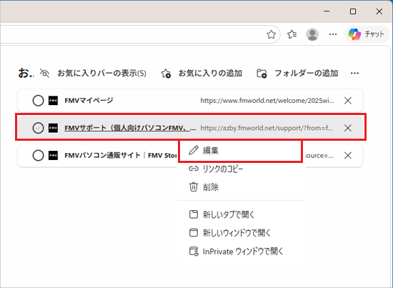Choose 編集 from the context menu
The width and height of the screenshot is (393, 288).
point(241,151)
